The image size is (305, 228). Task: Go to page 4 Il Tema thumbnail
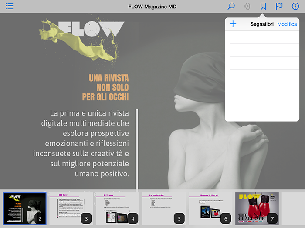[118, 208]
